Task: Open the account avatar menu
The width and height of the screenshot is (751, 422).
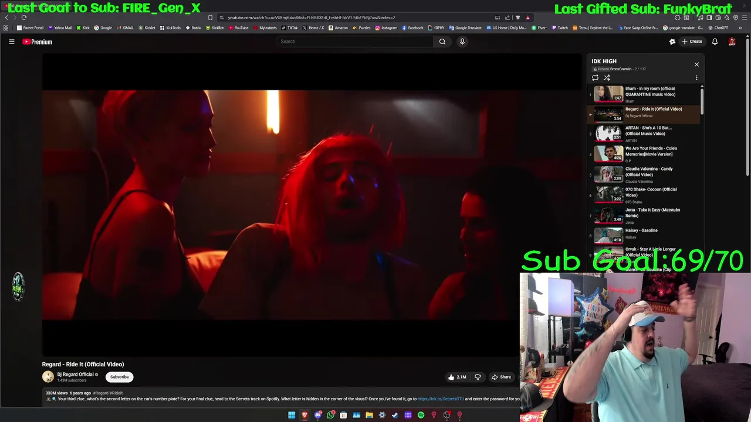Action: coord(732,42)
